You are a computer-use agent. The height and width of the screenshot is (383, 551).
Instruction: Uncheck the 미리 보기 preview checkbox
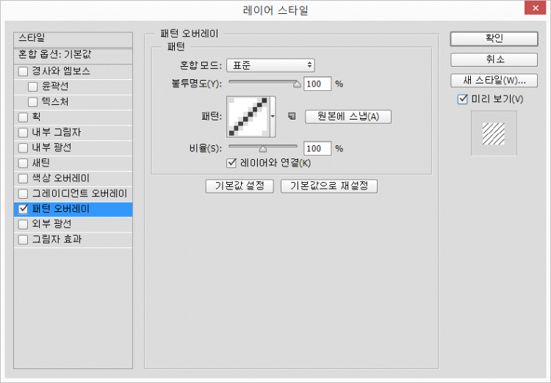462,99
